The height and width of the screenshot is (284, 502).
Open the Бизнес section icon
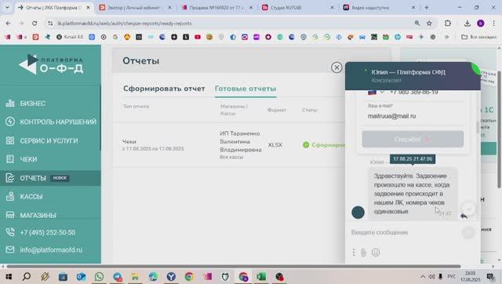click(10, 103)
